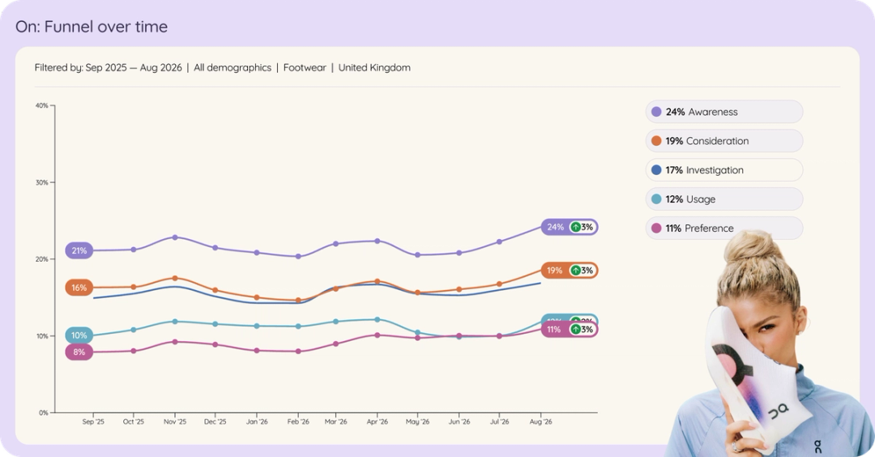Click the On: Funnel over time title
This screenshot has height=457, width=875.
[92, 26]
